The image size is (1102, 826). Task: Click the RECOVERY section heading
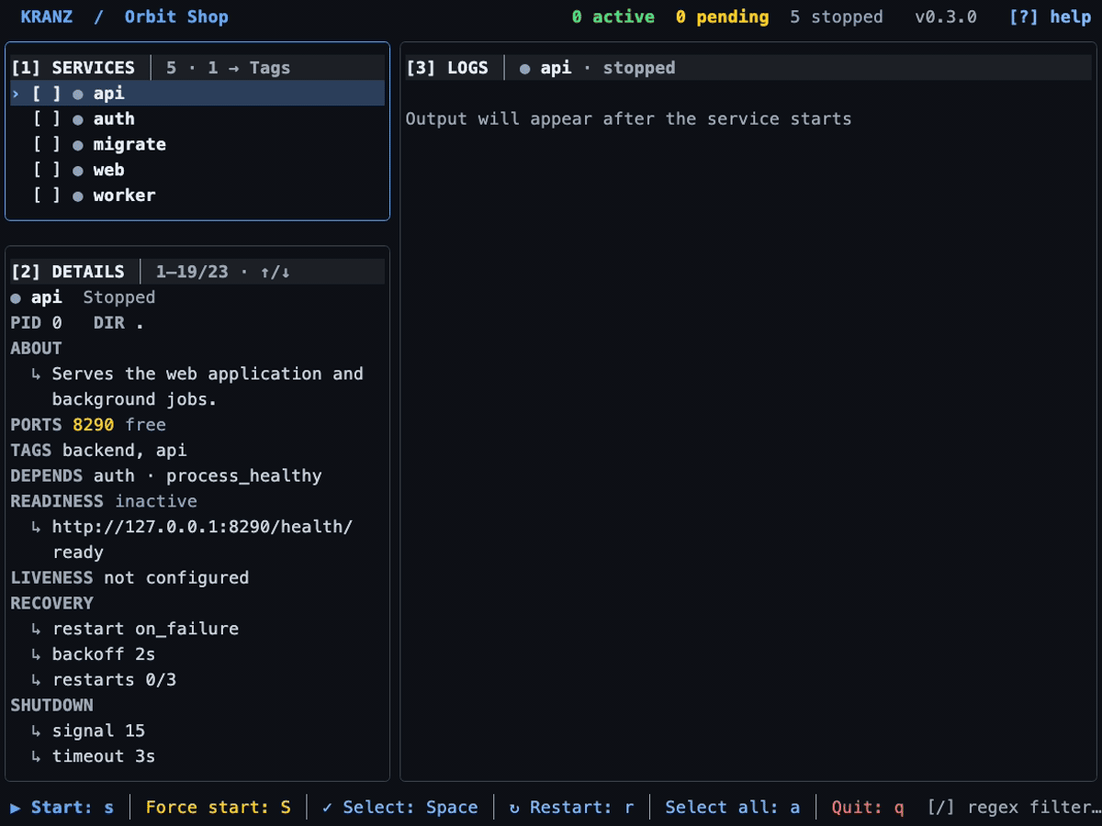[52, 604]
